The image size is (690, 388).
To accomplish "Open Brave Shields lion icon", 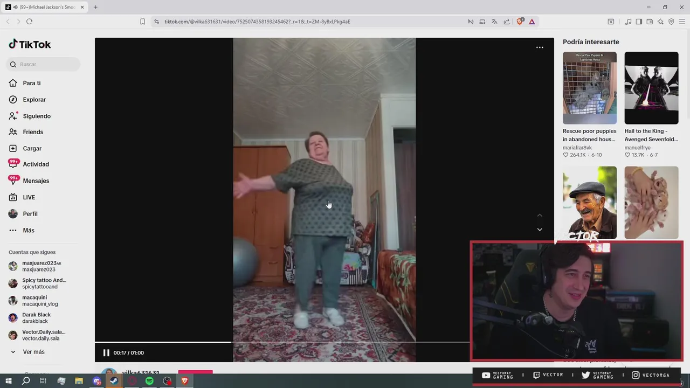I will click(x=520, y=22).
